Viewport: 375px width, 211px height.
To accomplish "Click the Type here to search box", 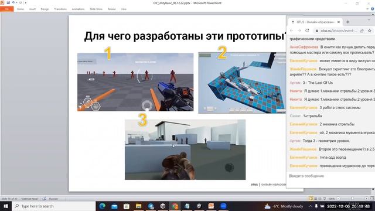I will tap(53, 206).
